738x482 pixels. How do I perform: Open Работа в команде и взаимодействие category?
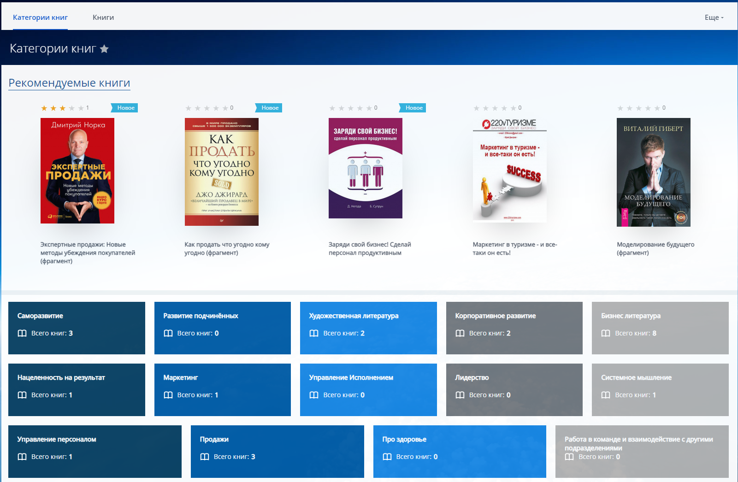click(x=642, y=452)
